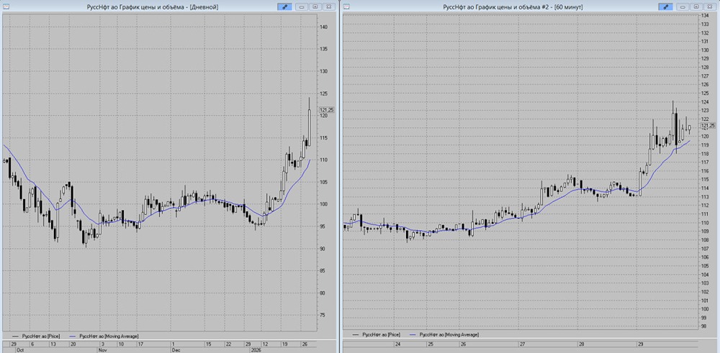The width and height of the screenshot is (720, 353).
Task: Close the 60 минут chart window
Action: (709, 7)
